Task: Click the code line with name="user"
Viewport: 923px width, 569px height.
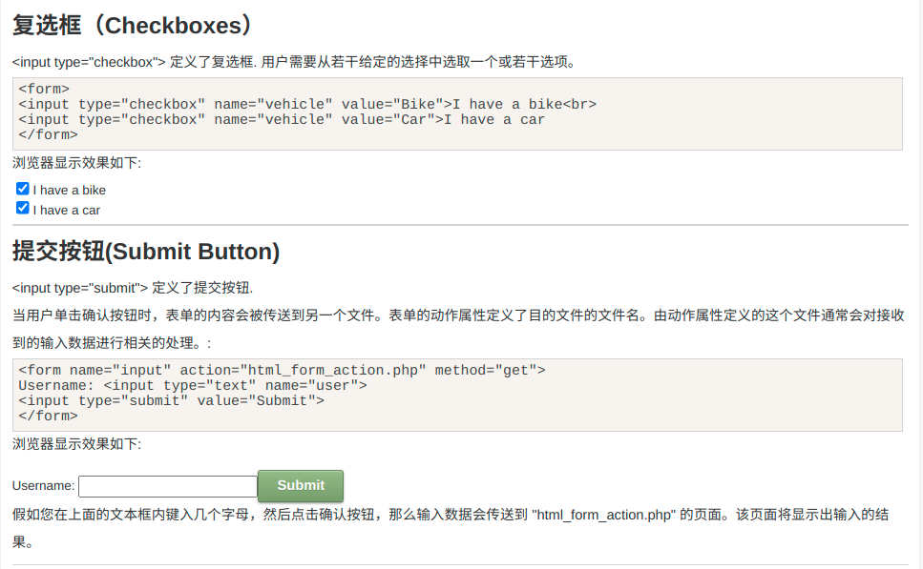Action: point(193,385)
